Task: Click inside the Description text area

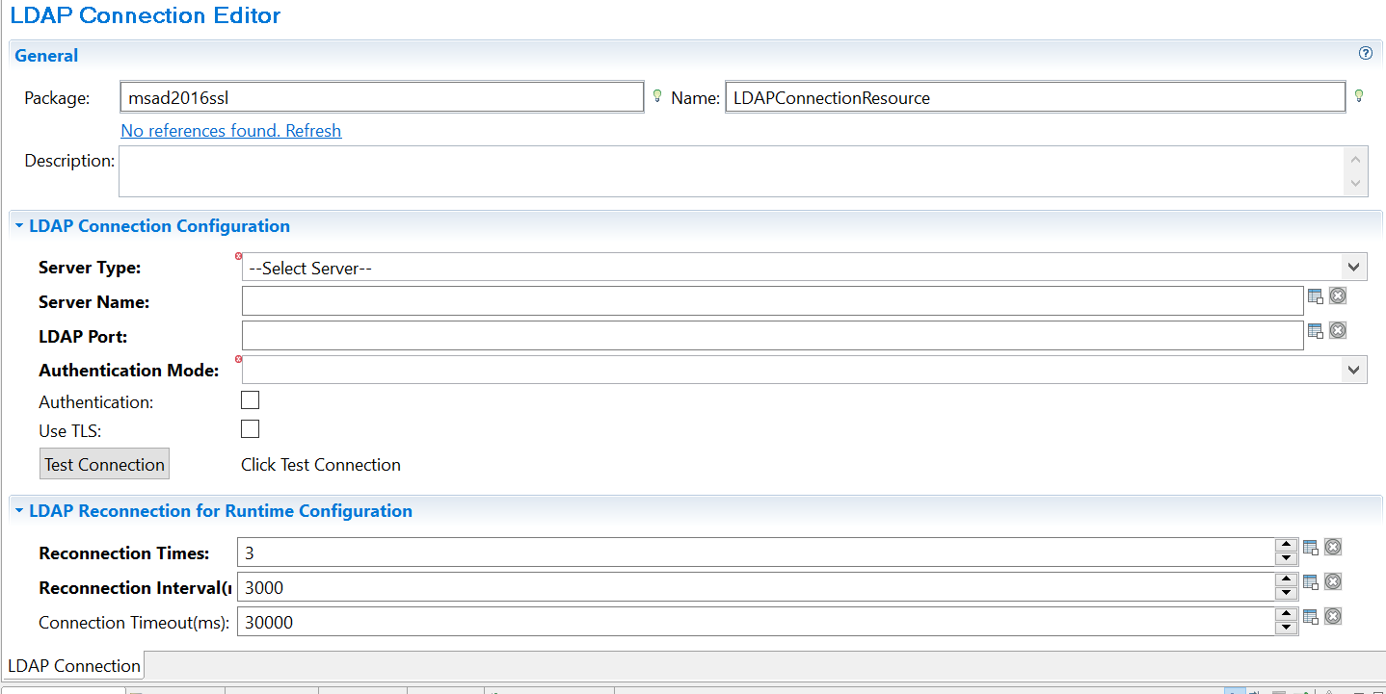Action: tap(729, 171)
